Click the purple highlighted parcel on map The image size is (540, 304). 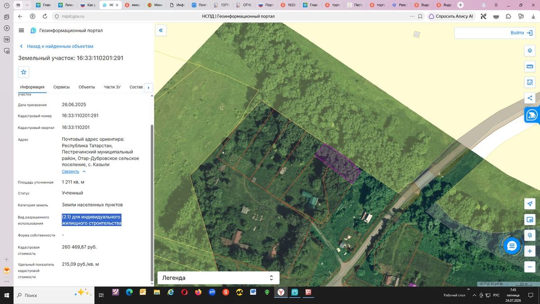(337, 163)
